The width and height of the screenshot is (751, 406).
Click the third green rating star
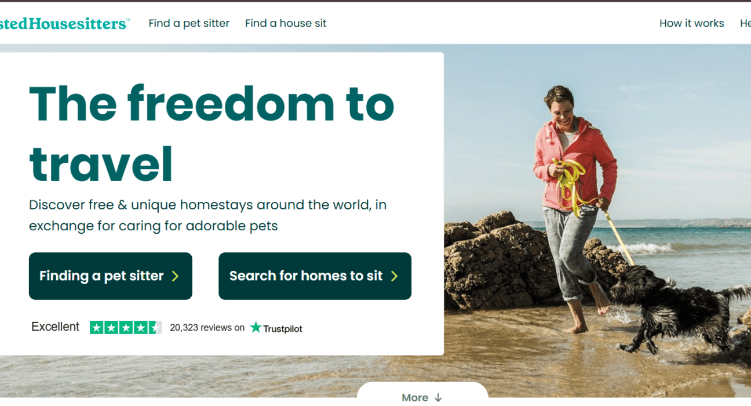(126, 328)
